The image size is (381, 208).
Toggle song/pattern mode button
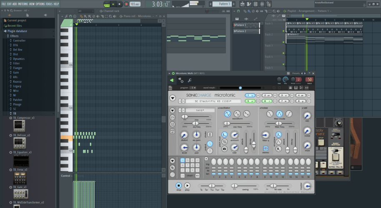point(107,4)
